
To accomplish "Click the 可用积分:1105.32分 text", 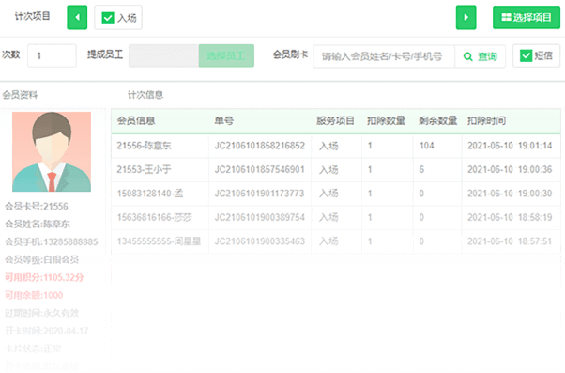I will tap(44, 277).
